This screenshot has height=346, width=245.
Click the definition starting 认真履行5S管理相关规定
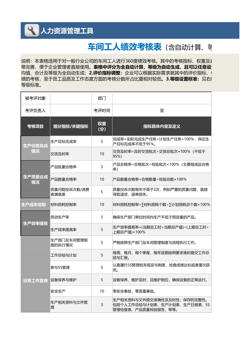tap(162, 267)
